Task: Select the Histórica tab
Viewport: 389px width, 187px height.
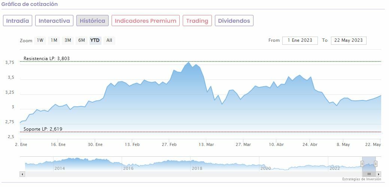Action: (92, 21)
